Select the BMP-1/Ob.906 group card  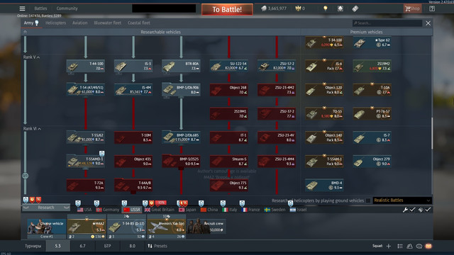pos(181,90)
